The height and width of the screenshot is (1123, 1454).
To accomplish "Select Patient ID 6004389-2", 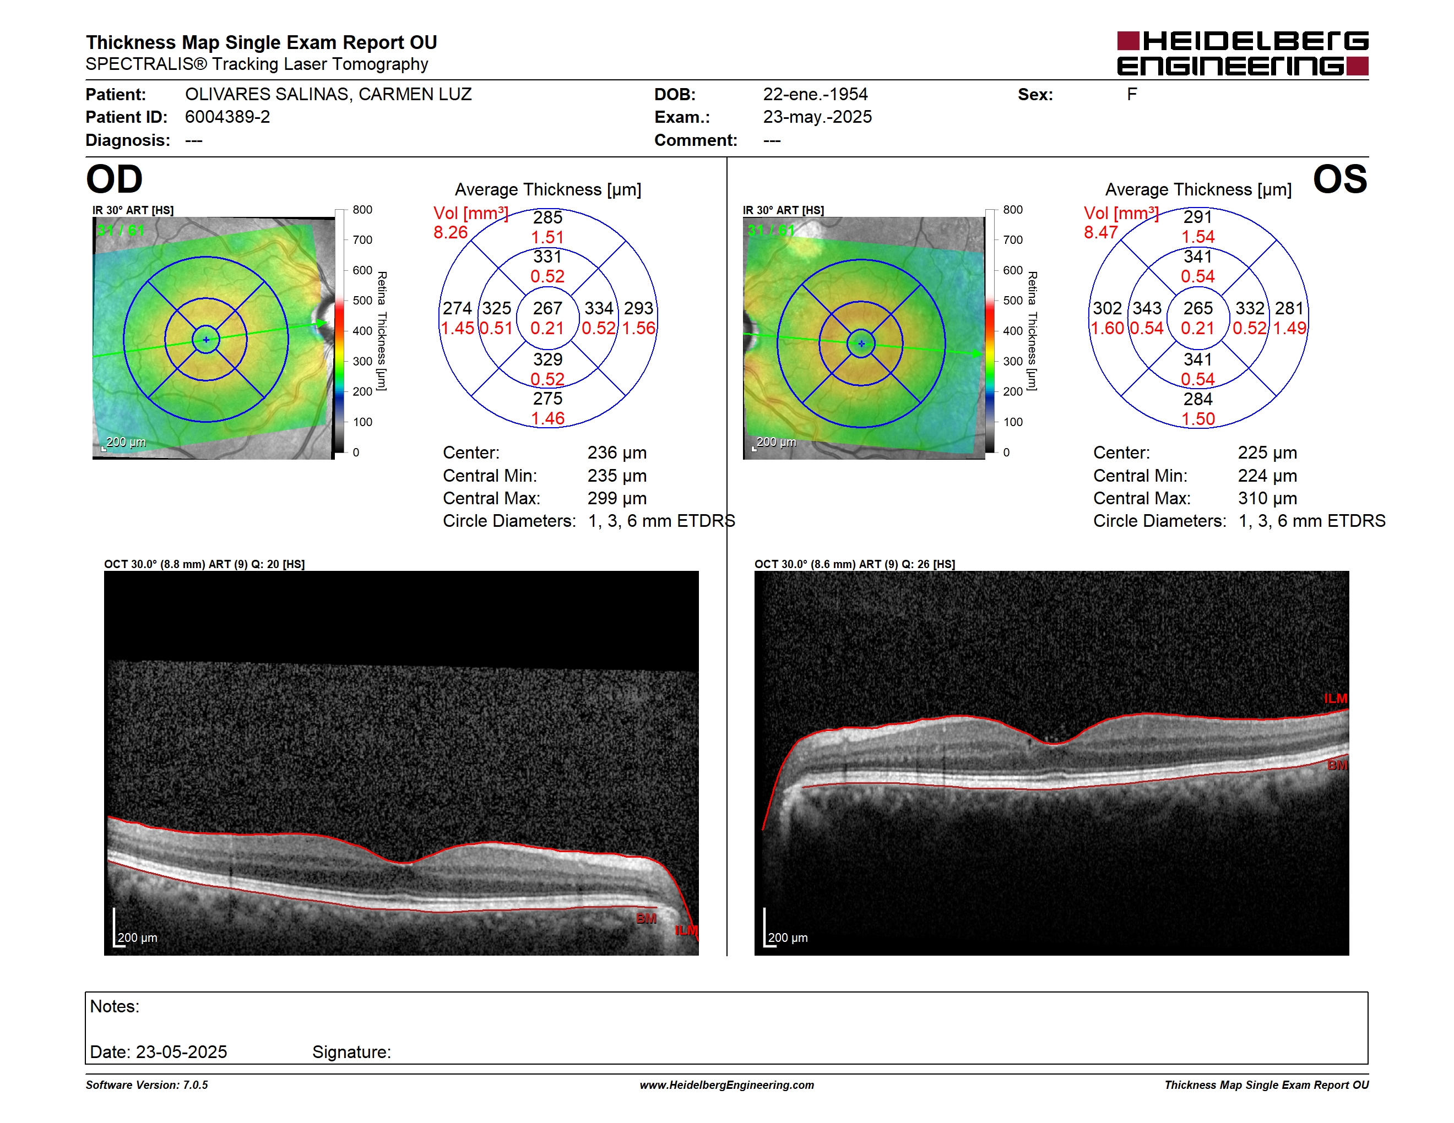I will (227, 117).
